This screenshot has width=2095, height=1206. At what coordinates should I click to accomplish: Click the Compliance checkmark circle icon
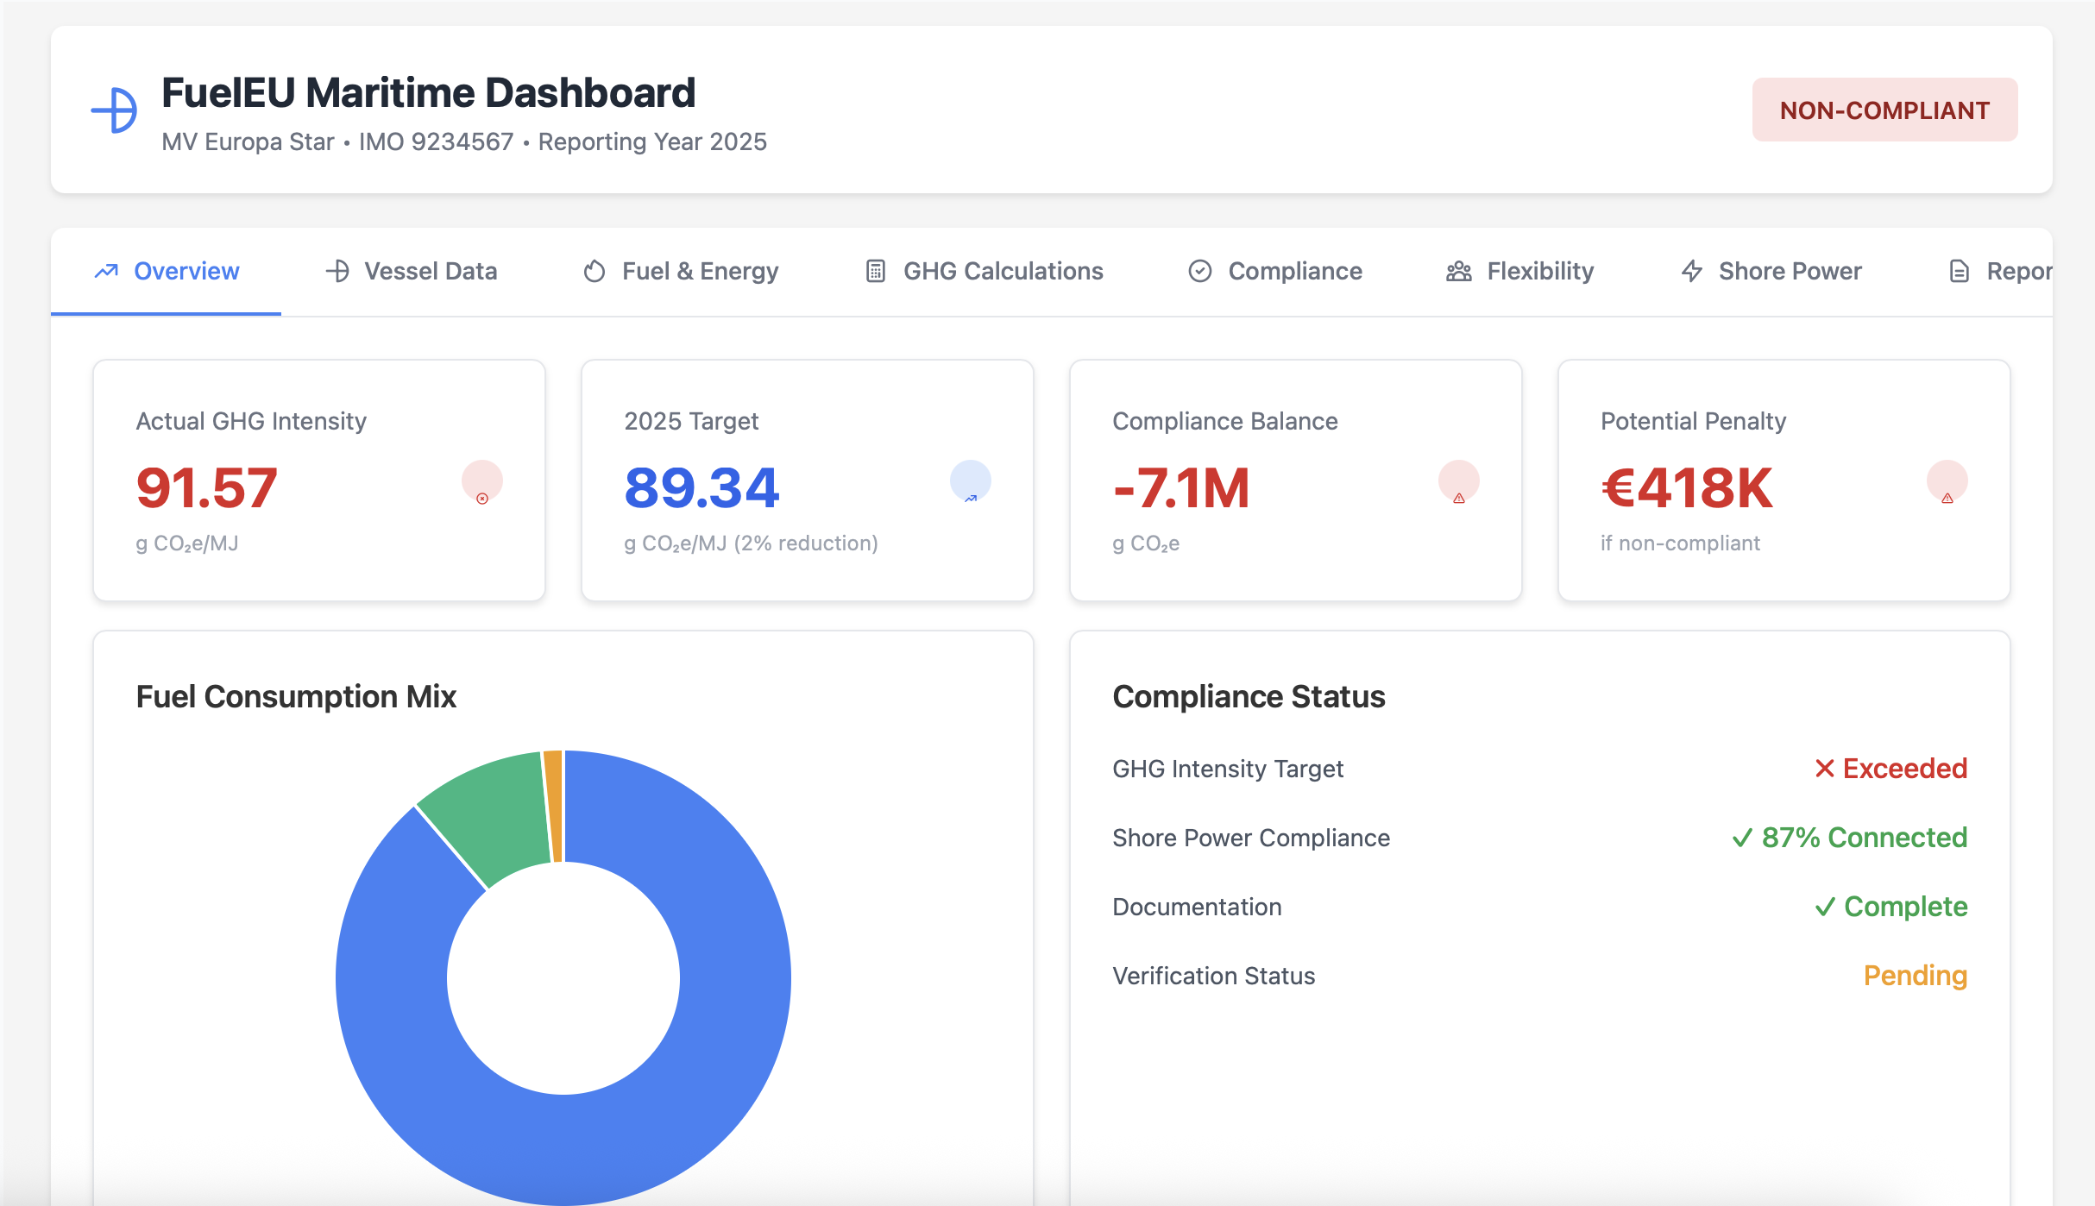coord(1199,270)
